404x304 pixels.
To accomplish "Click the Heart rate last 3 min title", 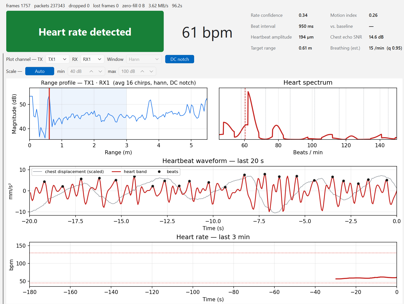I will click(x=213, y=237).
